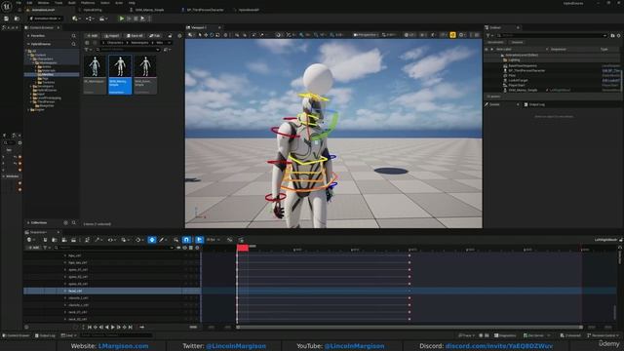Select the SKM_Quinn_Simple asset thumbnail
This screenshot has height=351, width=624.
pyautogui.click(x=145, y=74)
